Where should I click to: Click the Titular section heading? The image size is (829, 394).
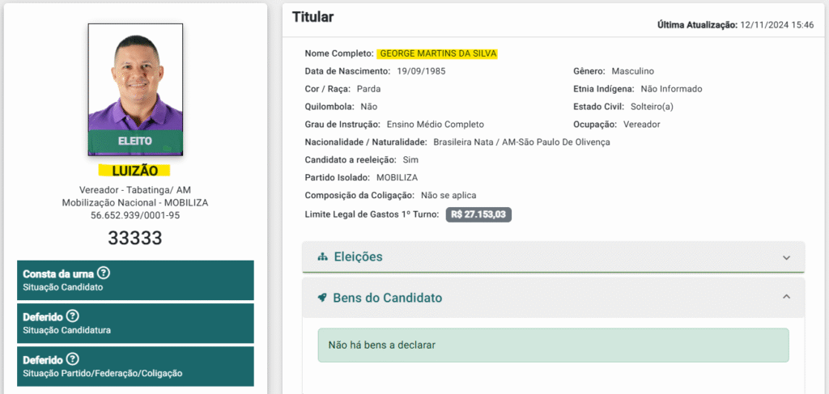[x=312, y=17]
